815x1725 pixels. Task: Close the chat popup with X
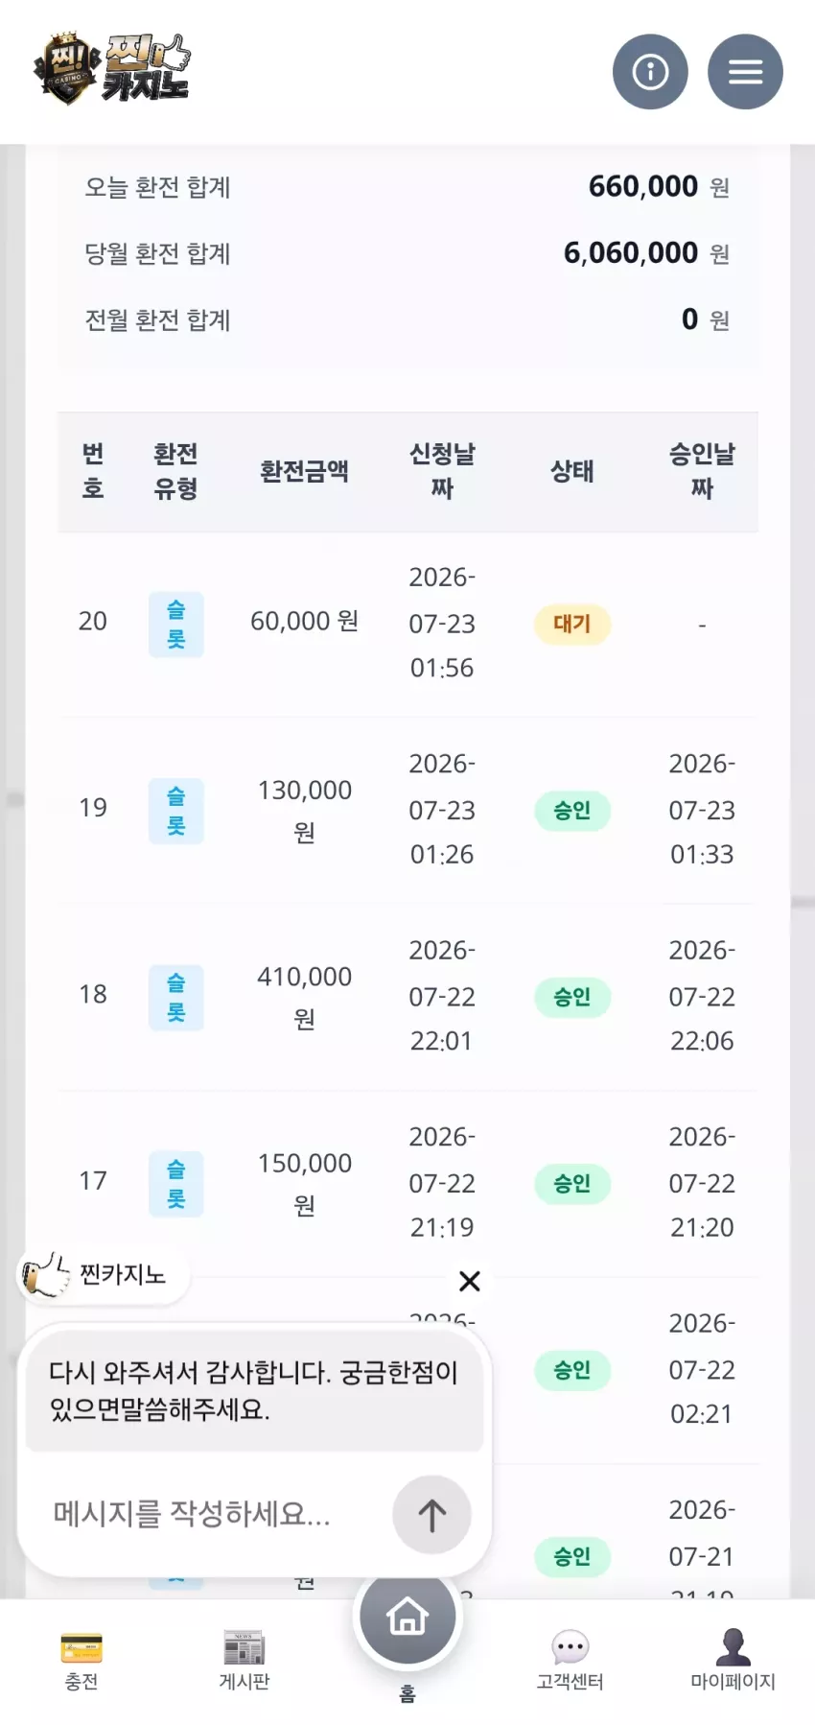[x=470, y=1281]
